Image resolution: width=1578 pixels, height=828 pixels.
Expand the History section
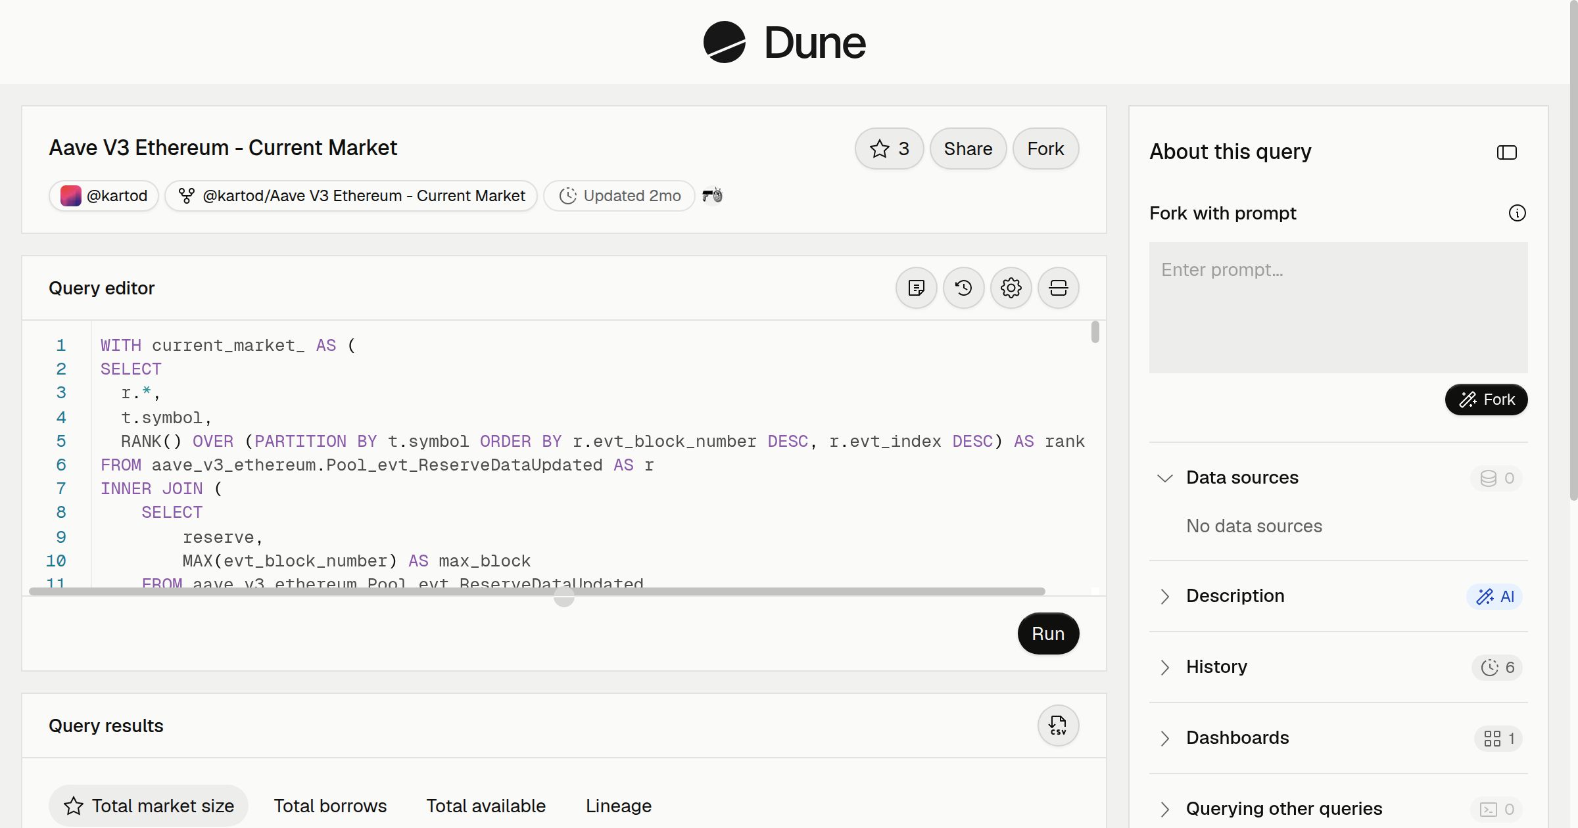tap(1339, 667)
